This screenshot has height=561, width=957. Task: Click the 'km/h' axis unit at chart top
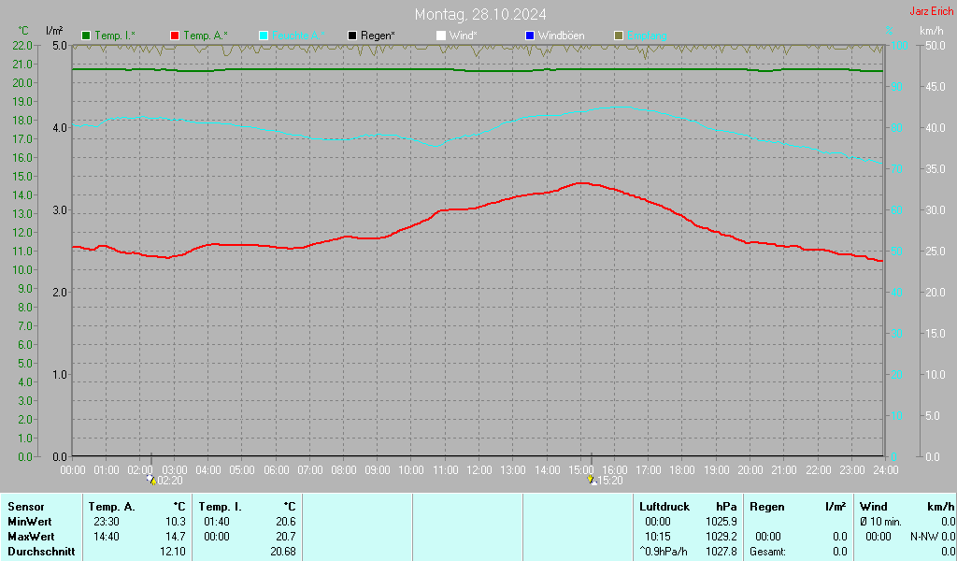pyautogui.click(x=932, y=31)
